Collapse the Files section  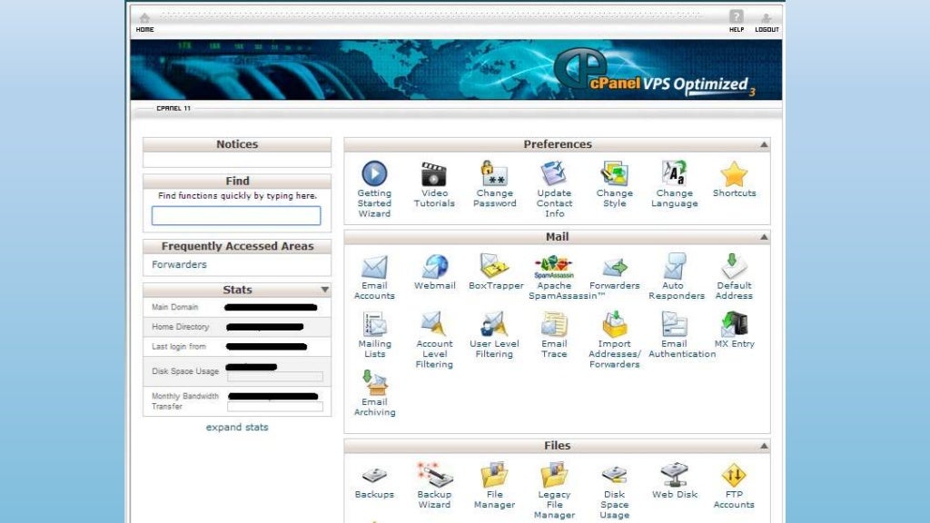[x=764, y=446]
